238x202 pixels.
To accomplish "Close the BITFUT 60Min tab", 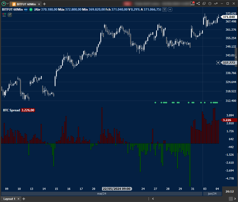I will pyautogui.click(x=39, y=4).
